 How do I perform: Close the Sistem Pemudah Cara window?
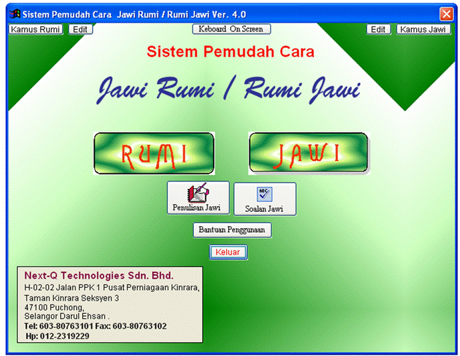447,14
